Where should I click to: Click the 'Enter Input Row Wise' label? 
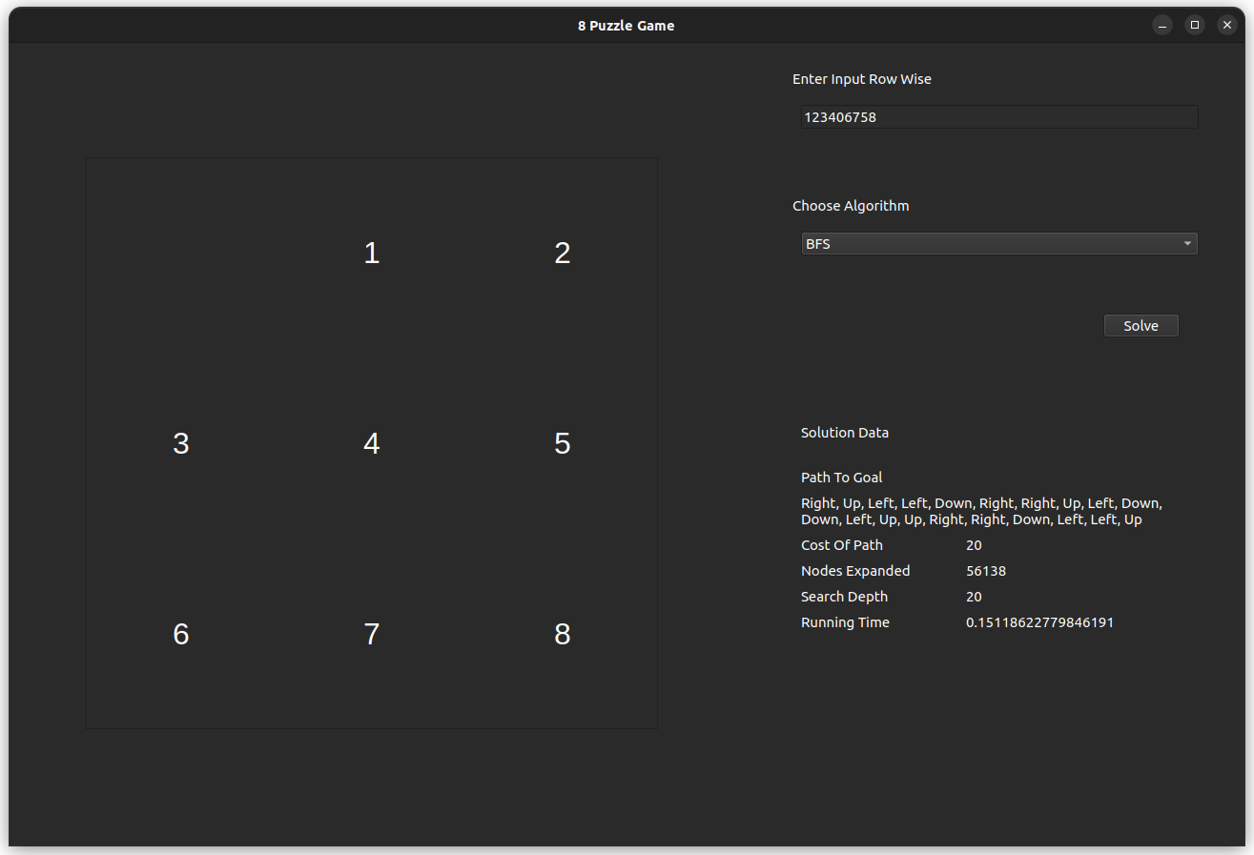click(862, 79)
